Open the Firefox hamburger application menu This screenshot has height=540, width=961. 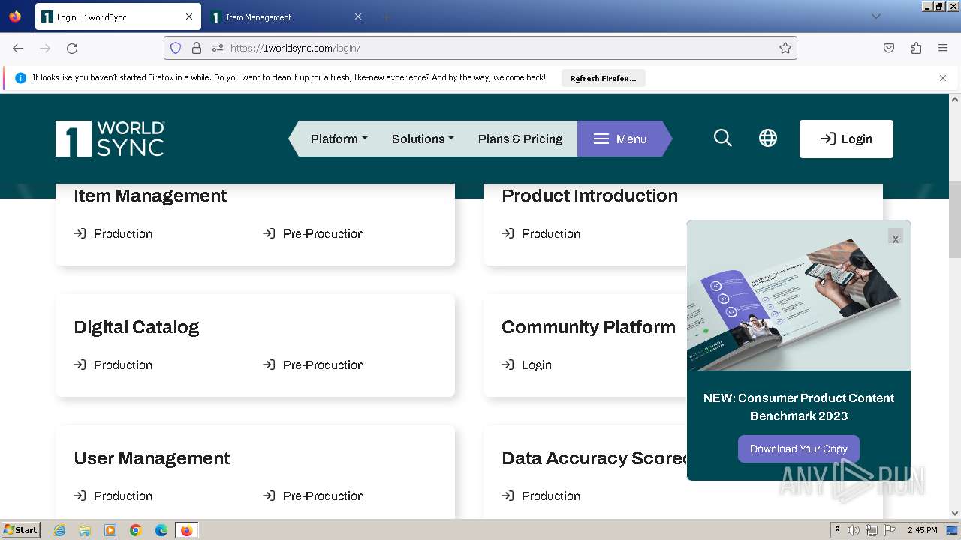click(943, 48)
